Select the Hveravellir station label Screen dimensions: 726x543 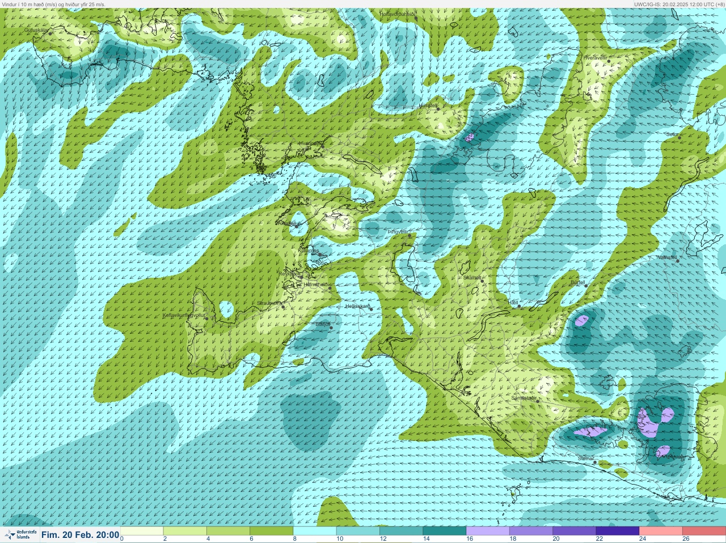pos(596,57)
